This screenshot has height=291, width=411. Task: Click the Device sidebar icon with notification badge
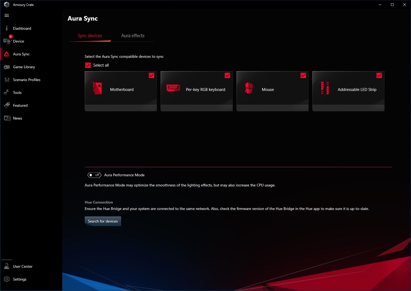7,41
